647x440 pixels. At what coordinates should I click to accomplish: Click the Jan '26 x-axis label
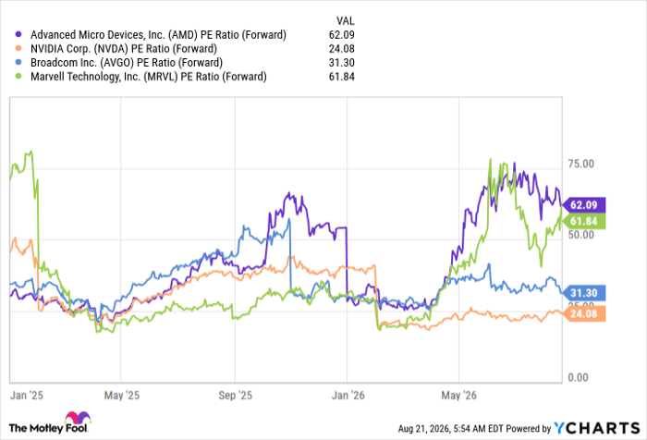coord(348,396)
